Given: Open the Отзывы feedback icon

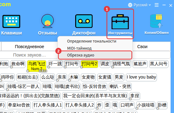Looking at the screenshot, I should tap(48, 21).
